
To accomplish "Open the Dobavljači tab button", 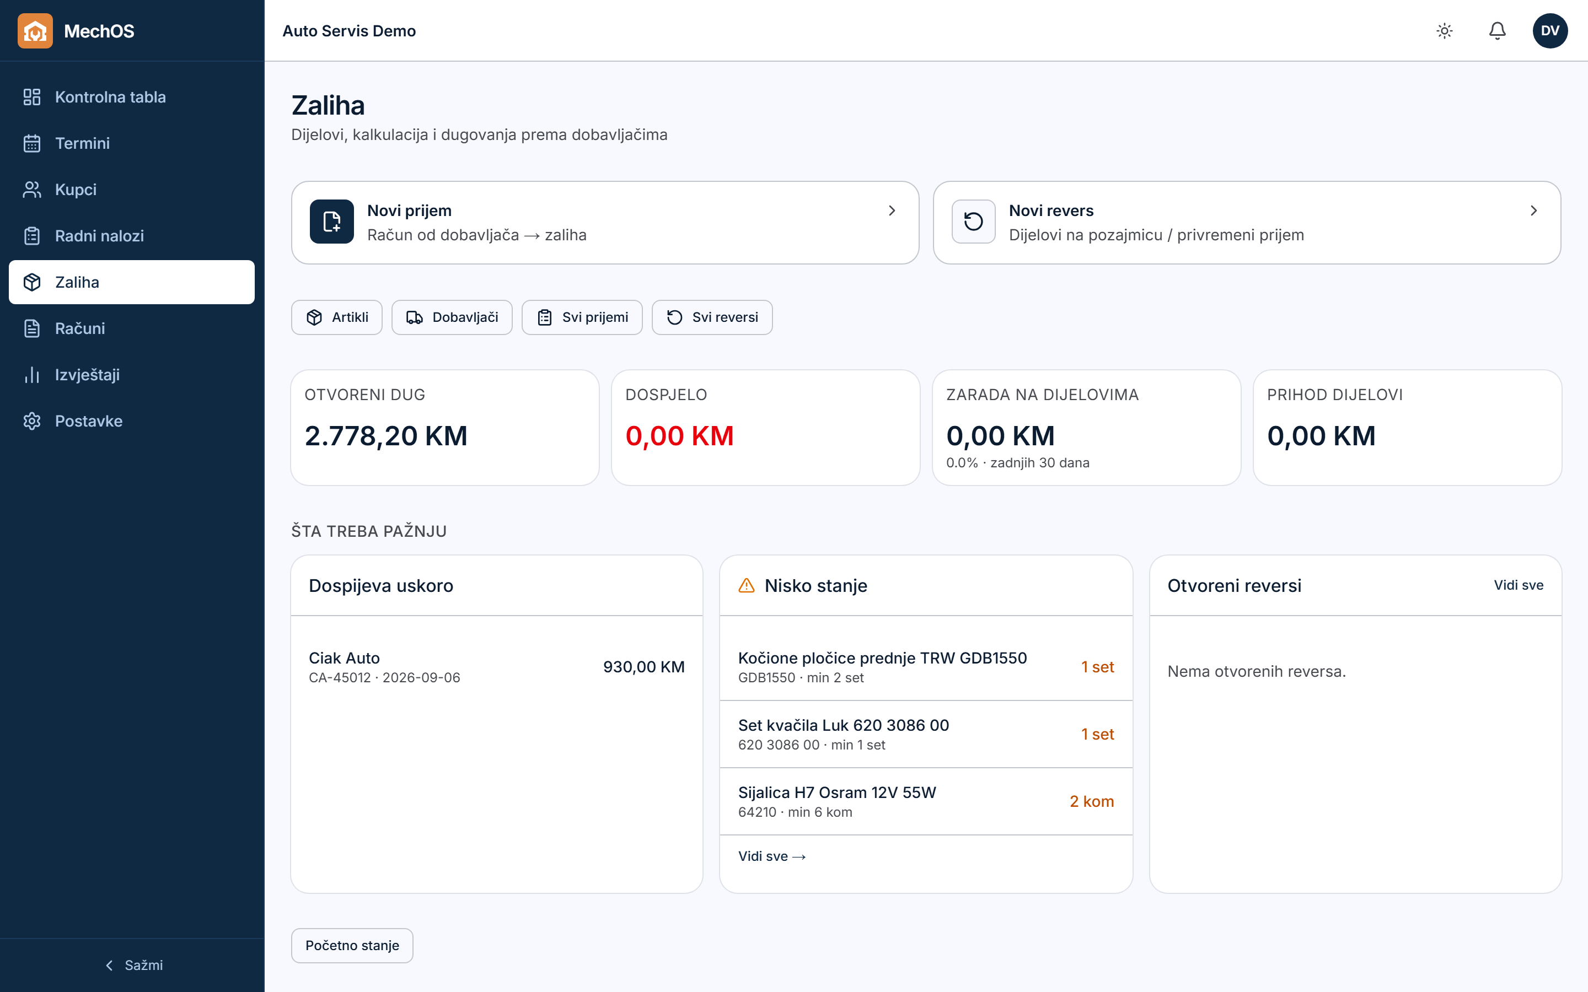I will click(452, 317).
